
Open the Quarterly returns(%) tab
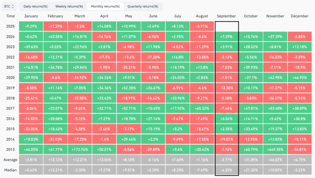(142, 7)
